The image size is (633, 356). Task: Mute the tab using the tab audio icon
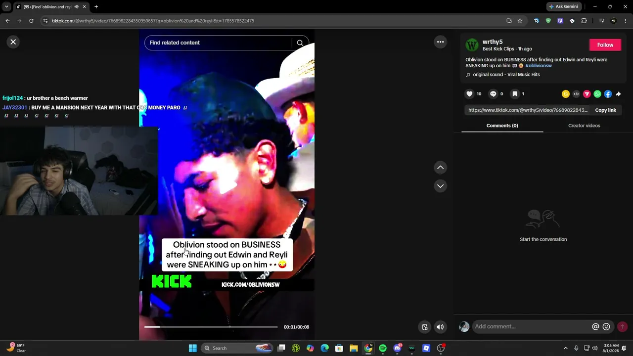click(76, 6)
